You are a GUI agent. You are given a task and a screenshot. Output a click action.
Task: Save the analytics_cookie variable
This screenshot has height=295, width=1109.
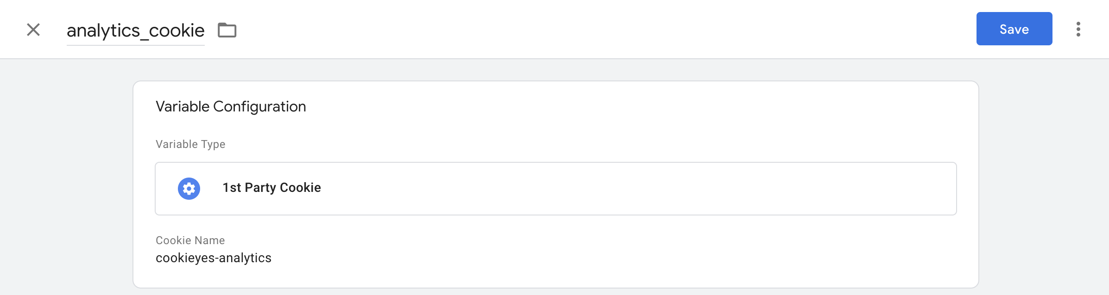tap(1014, 29)
